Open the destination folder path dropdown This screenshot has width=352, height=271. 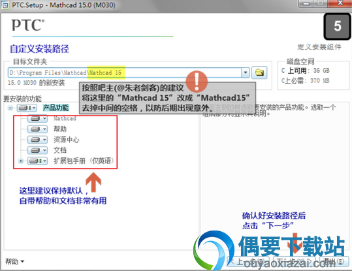(x=246, y=72)
